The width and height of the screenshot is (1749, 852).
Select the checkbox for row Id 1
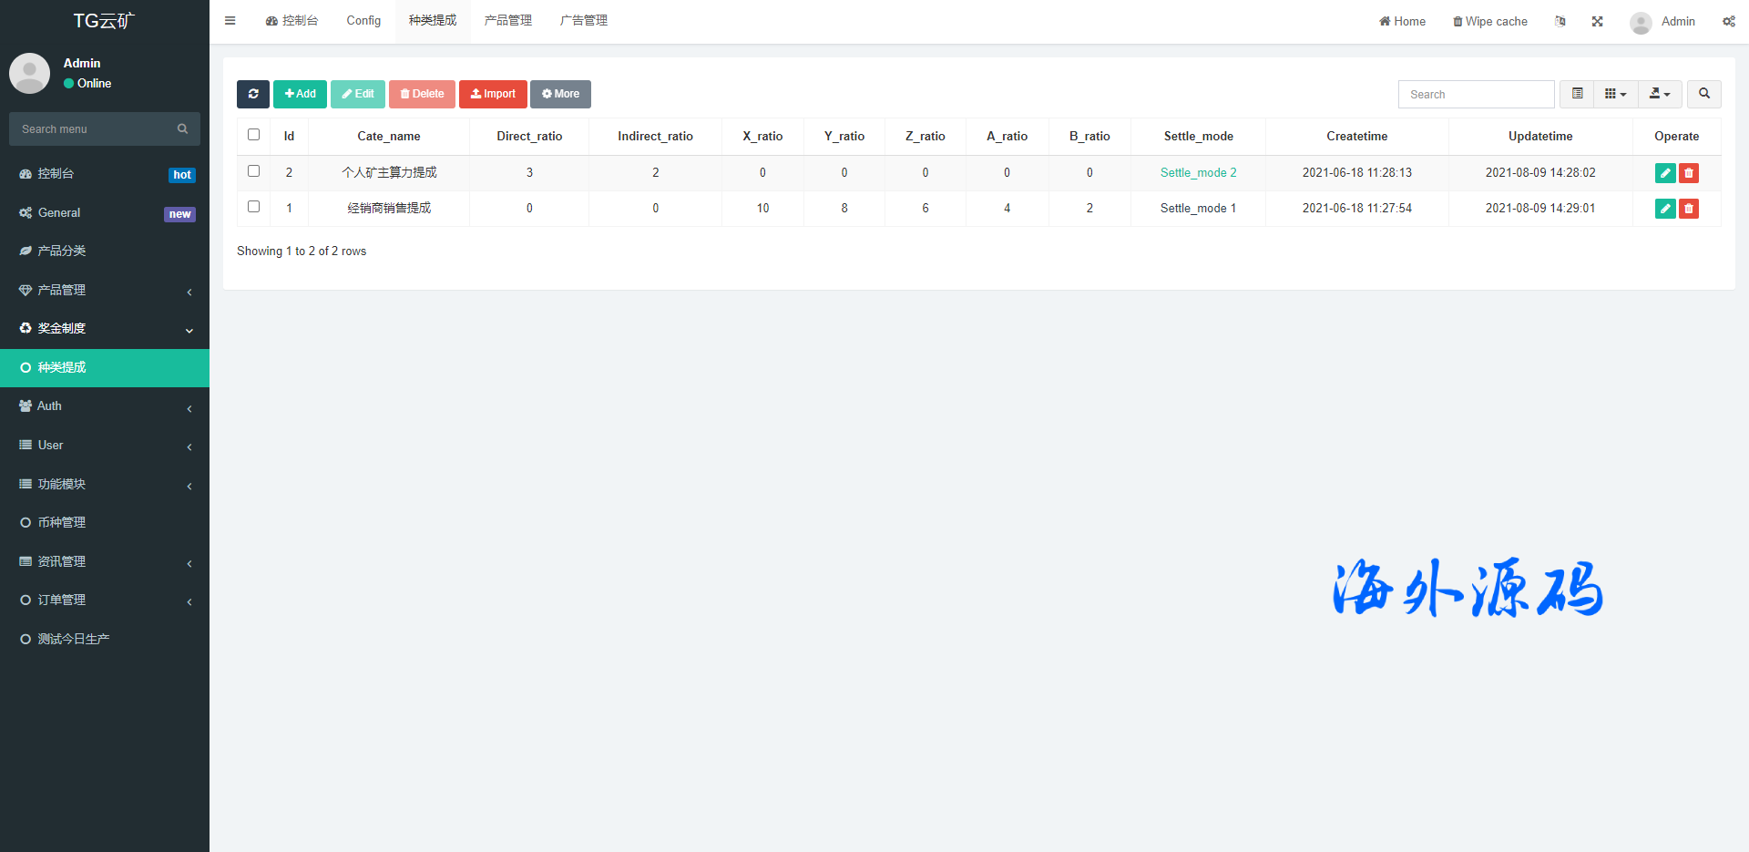pyautogui.click(x=254, y=207)
